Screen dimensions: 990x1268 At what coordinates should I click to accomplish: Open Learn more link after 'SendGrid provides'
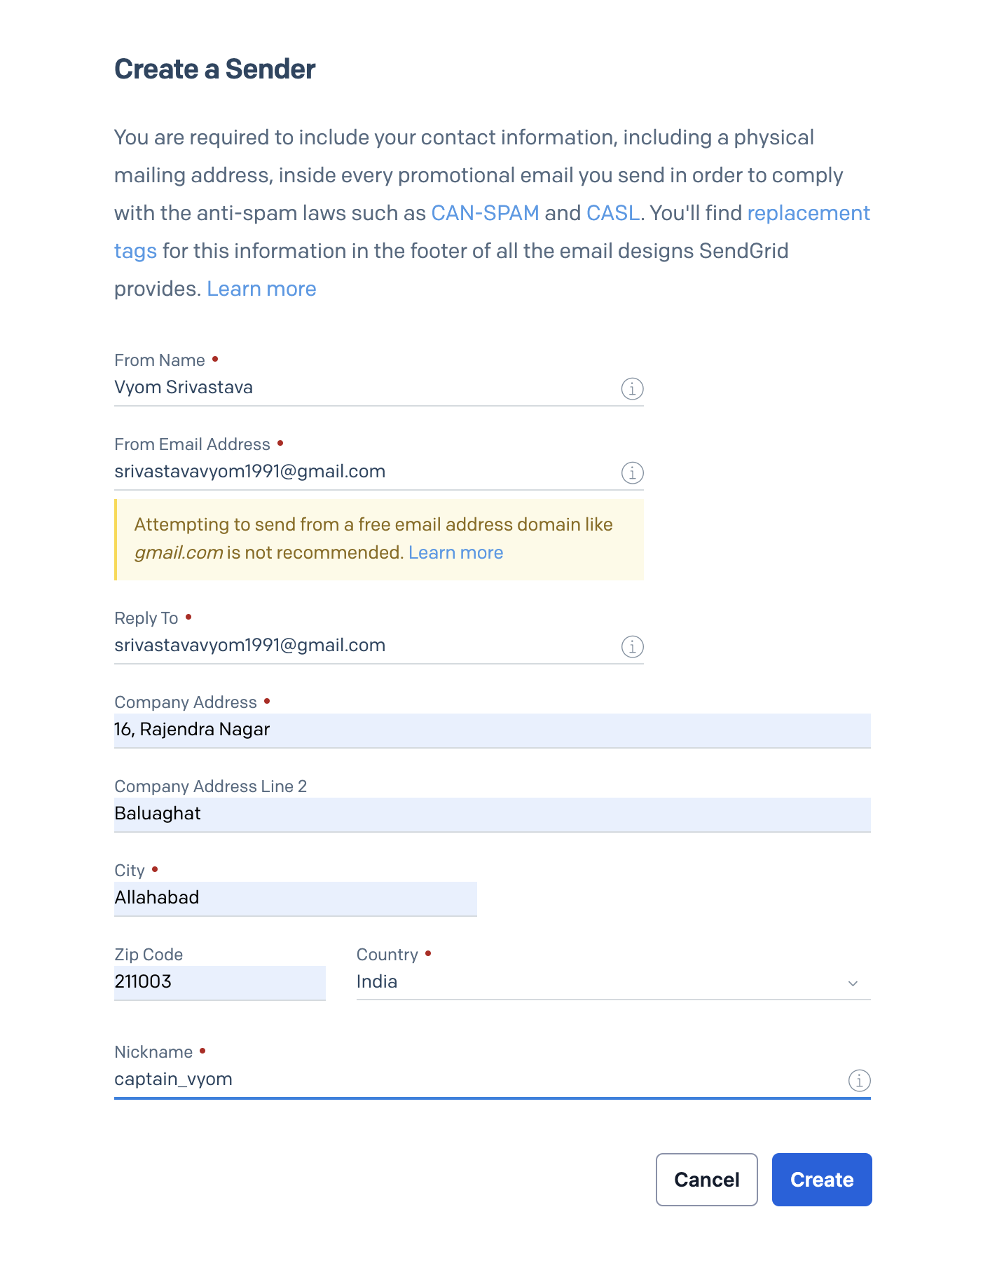(261, 289)
